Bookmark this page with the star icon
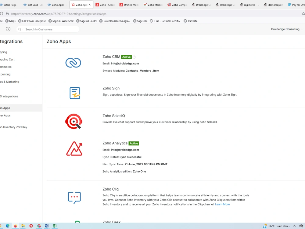Viewport: 305px width, 229px height. point(303,14)
